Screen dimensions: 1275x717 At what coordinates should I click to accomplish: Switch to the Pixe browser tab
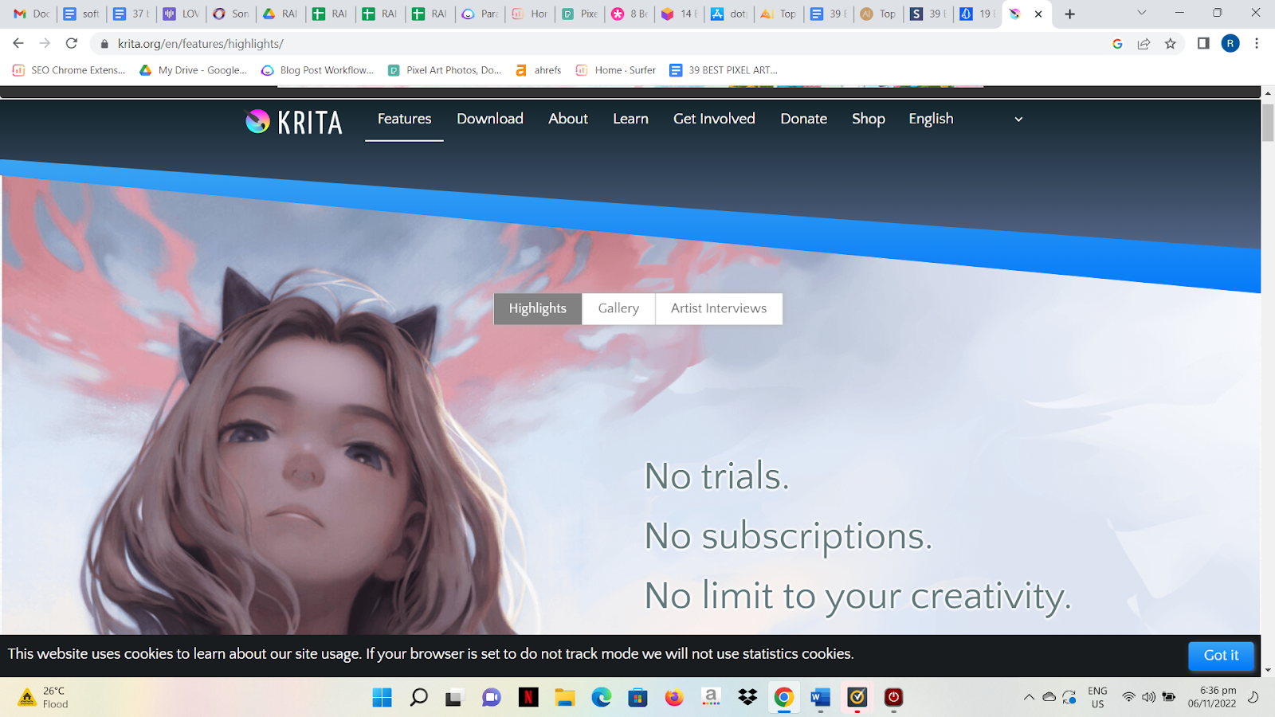pyautogui.click(x=580, y=14)
